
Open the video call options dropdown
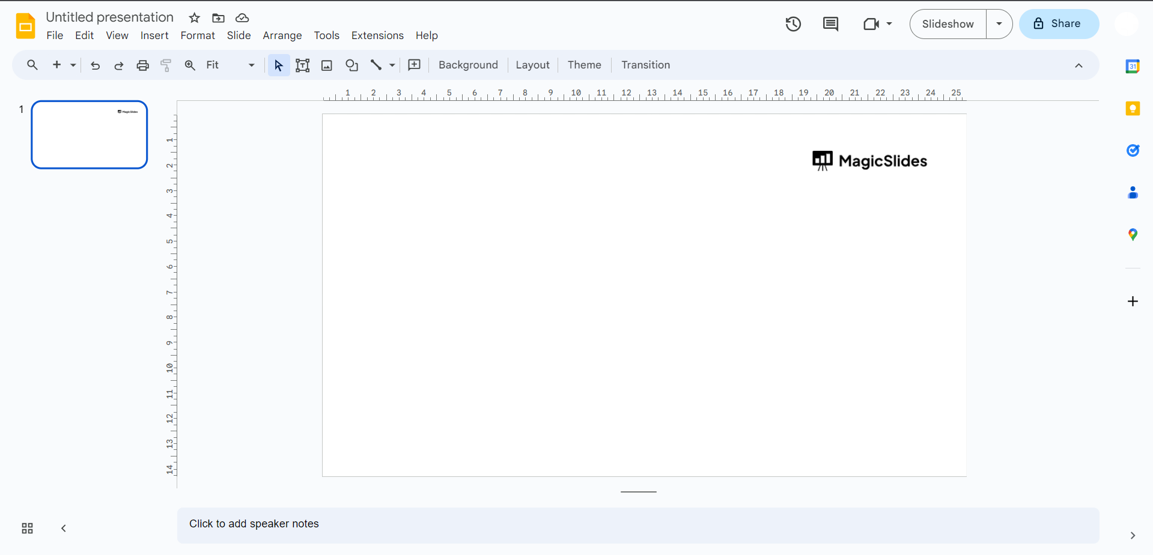pyautogui.click(x=889, y=24)
